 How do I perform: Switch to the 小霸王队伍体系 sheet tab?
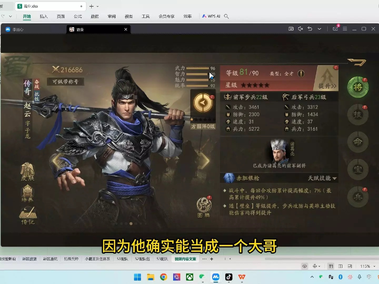click(97, 259)
